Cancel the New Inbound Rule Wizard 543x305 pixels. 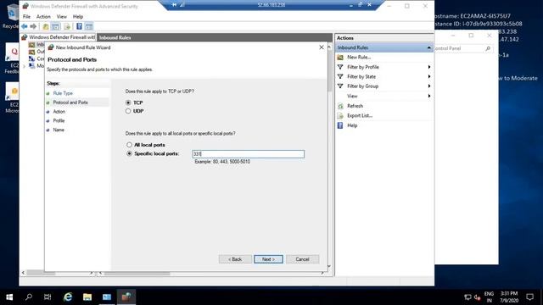[302, 259]
